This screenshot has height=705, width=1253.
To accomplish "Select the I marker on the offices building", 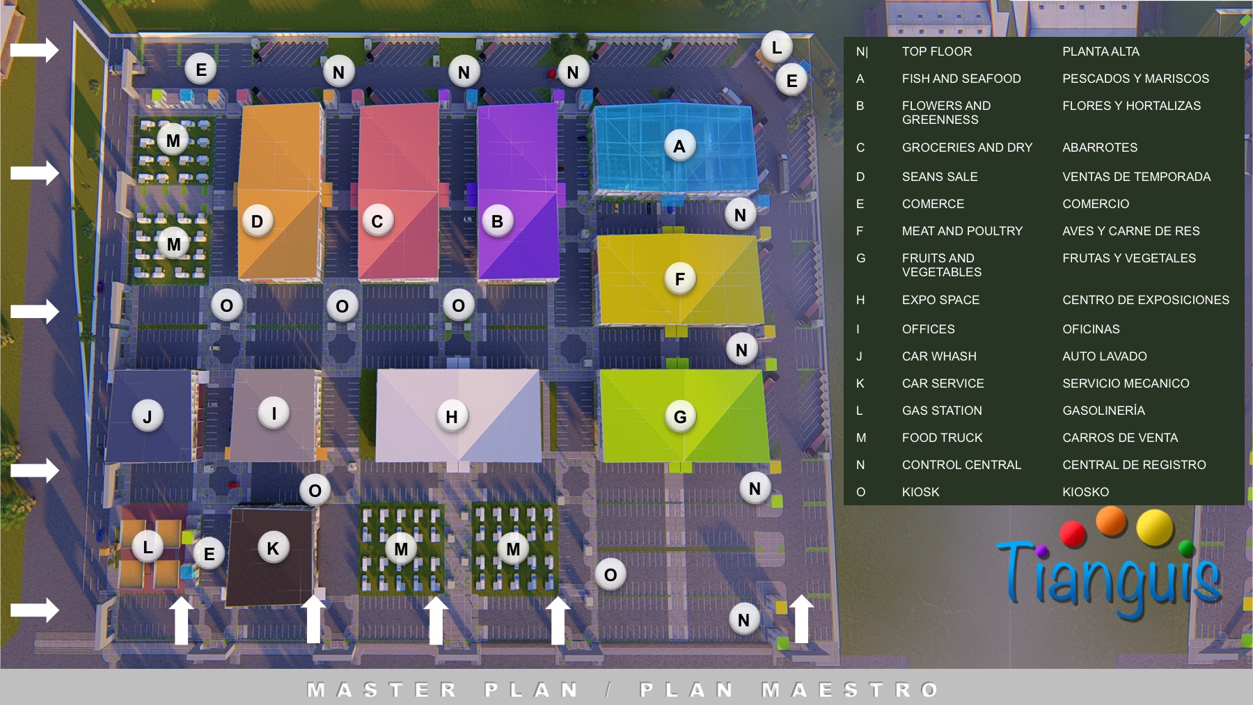I will coord(274,413).
